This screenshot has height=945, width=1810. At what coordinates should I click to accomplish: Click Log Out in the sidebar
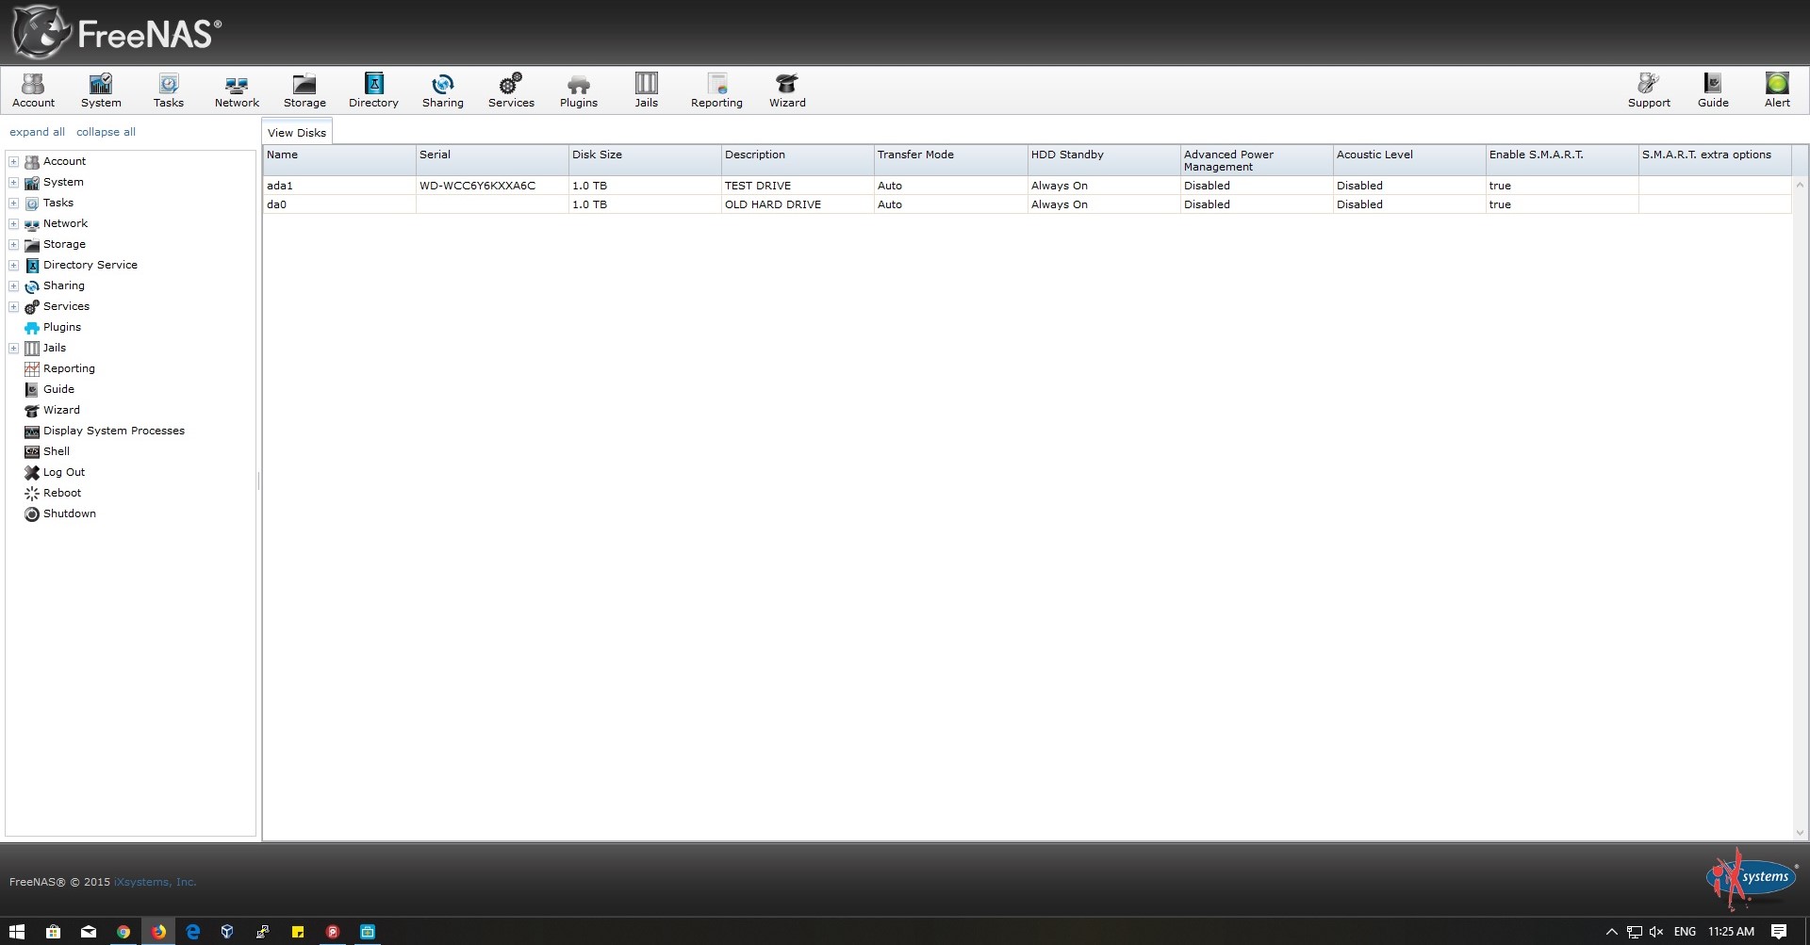pos(63,472)
